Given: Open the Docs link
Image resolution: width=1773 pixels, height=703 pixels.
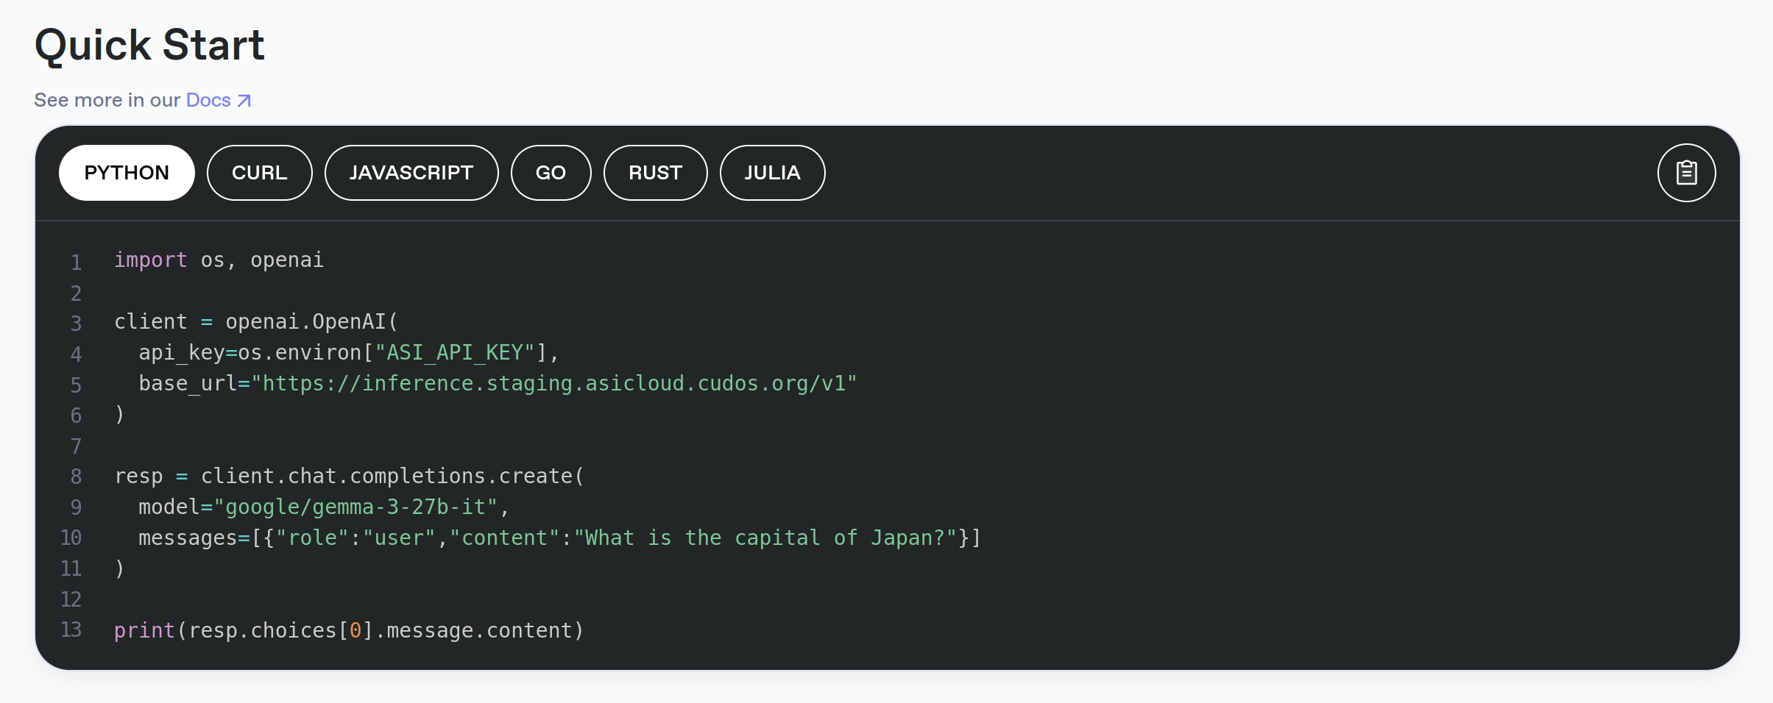Looking at the screenshot, I should (x=208, y=100).
